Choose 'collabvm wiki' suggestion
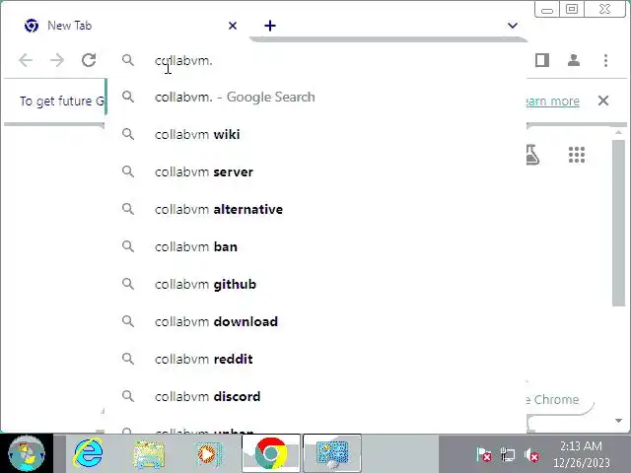This screenshot has height=473, width=631. click(x=315, y=134)
